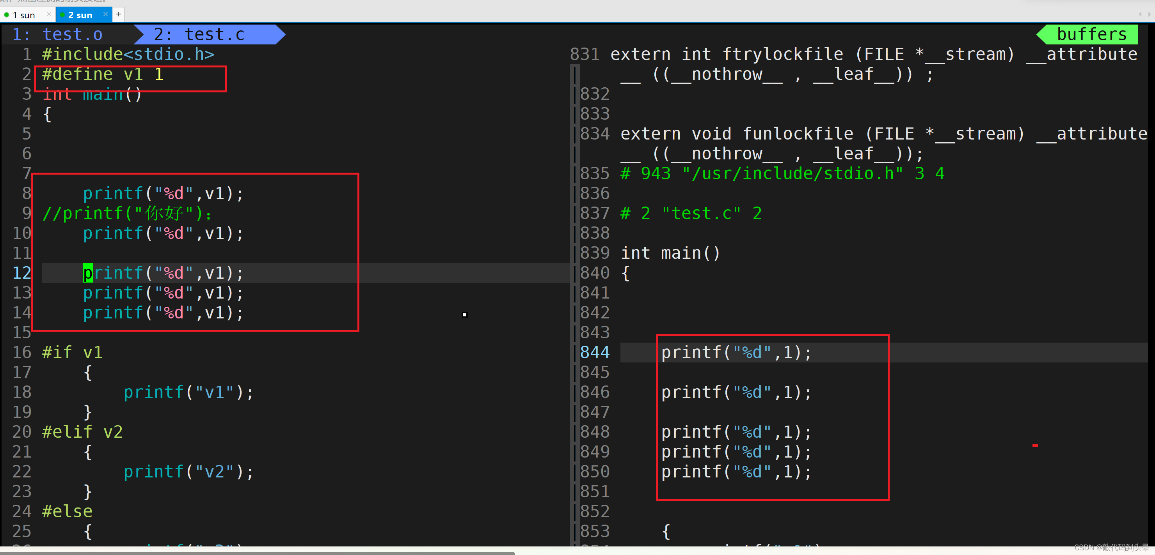Click the printf on line 848
This screenshot has width=1155, height=555.
737,432
